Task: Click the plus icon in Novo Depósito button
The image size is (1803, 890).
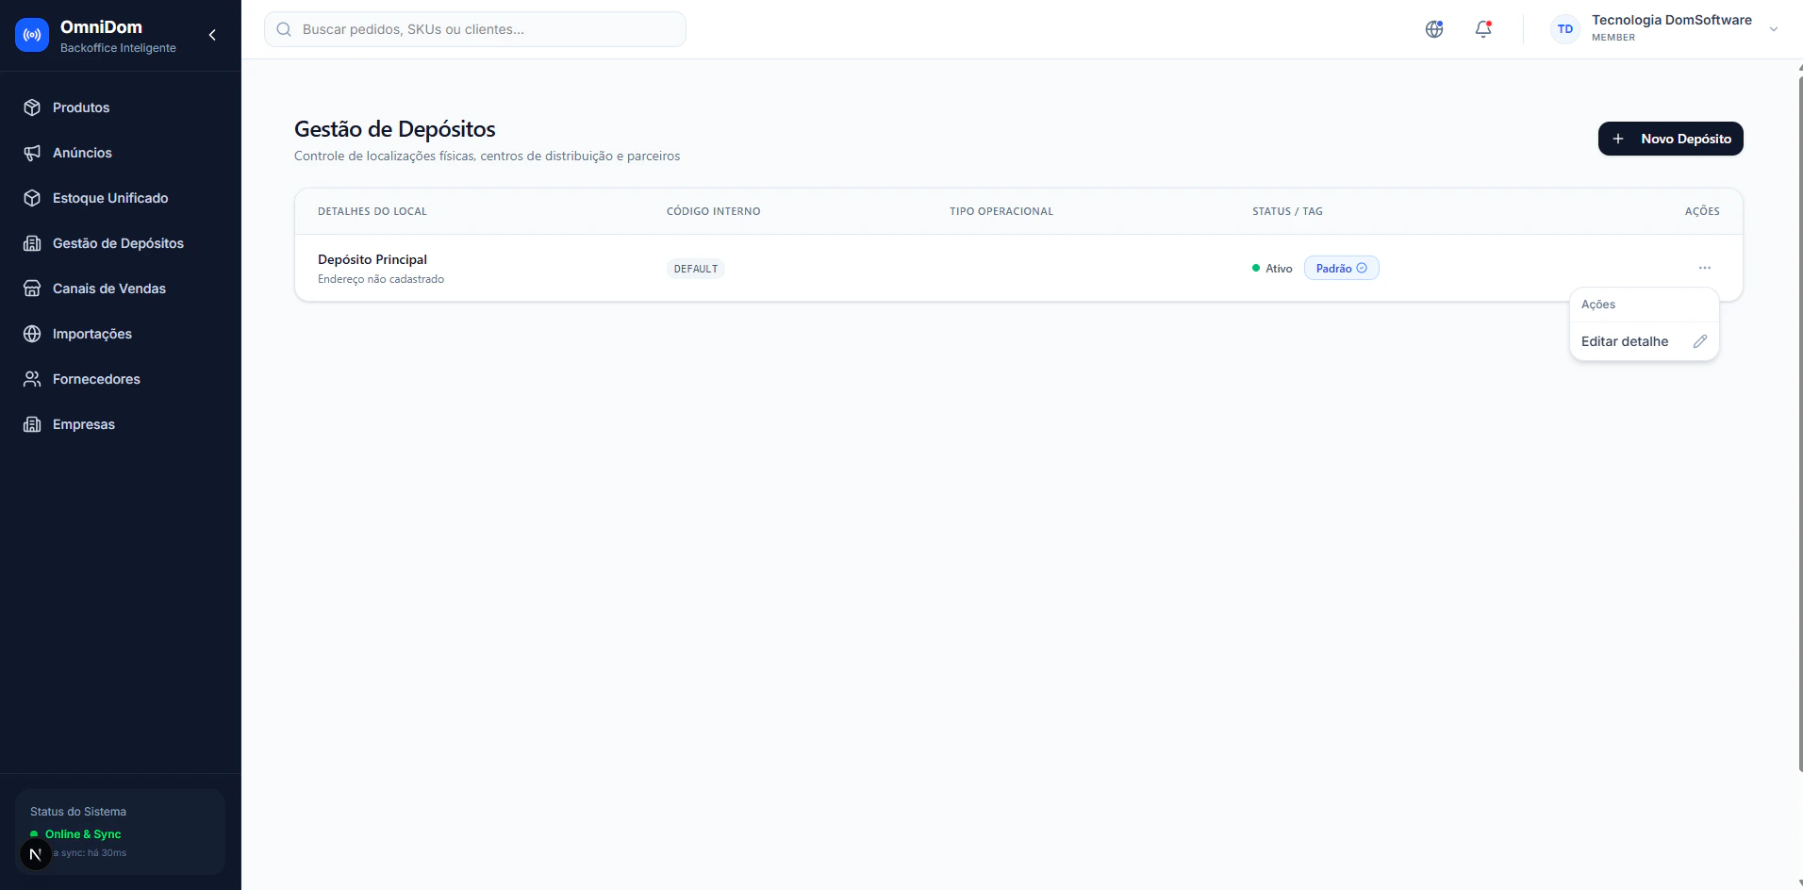Action: tap(1618, 139)
